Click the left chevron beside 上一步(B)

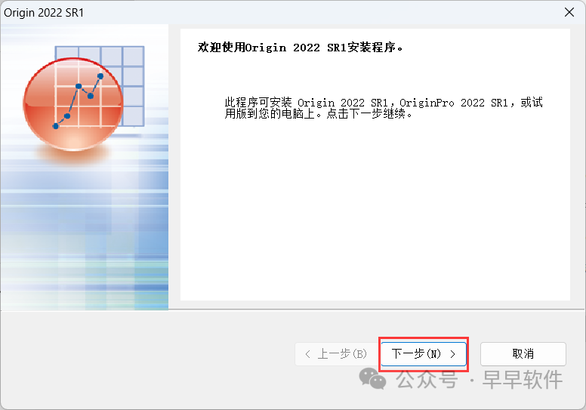click(307, 354)
